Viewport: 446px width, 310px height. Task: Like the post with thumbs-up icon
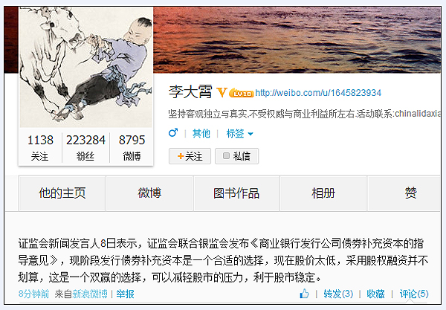coord(304,294)
